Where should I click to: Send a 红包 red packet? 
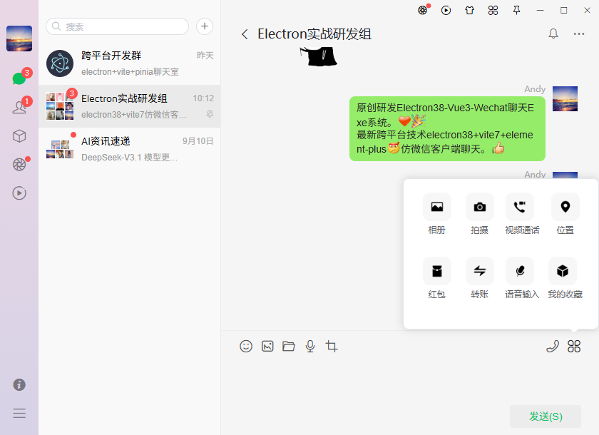click(437, 278)
